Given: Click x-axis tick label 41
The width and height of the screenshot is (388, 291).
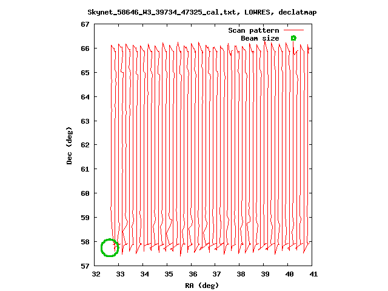Looking at the screenshot, I should (313, 274).
